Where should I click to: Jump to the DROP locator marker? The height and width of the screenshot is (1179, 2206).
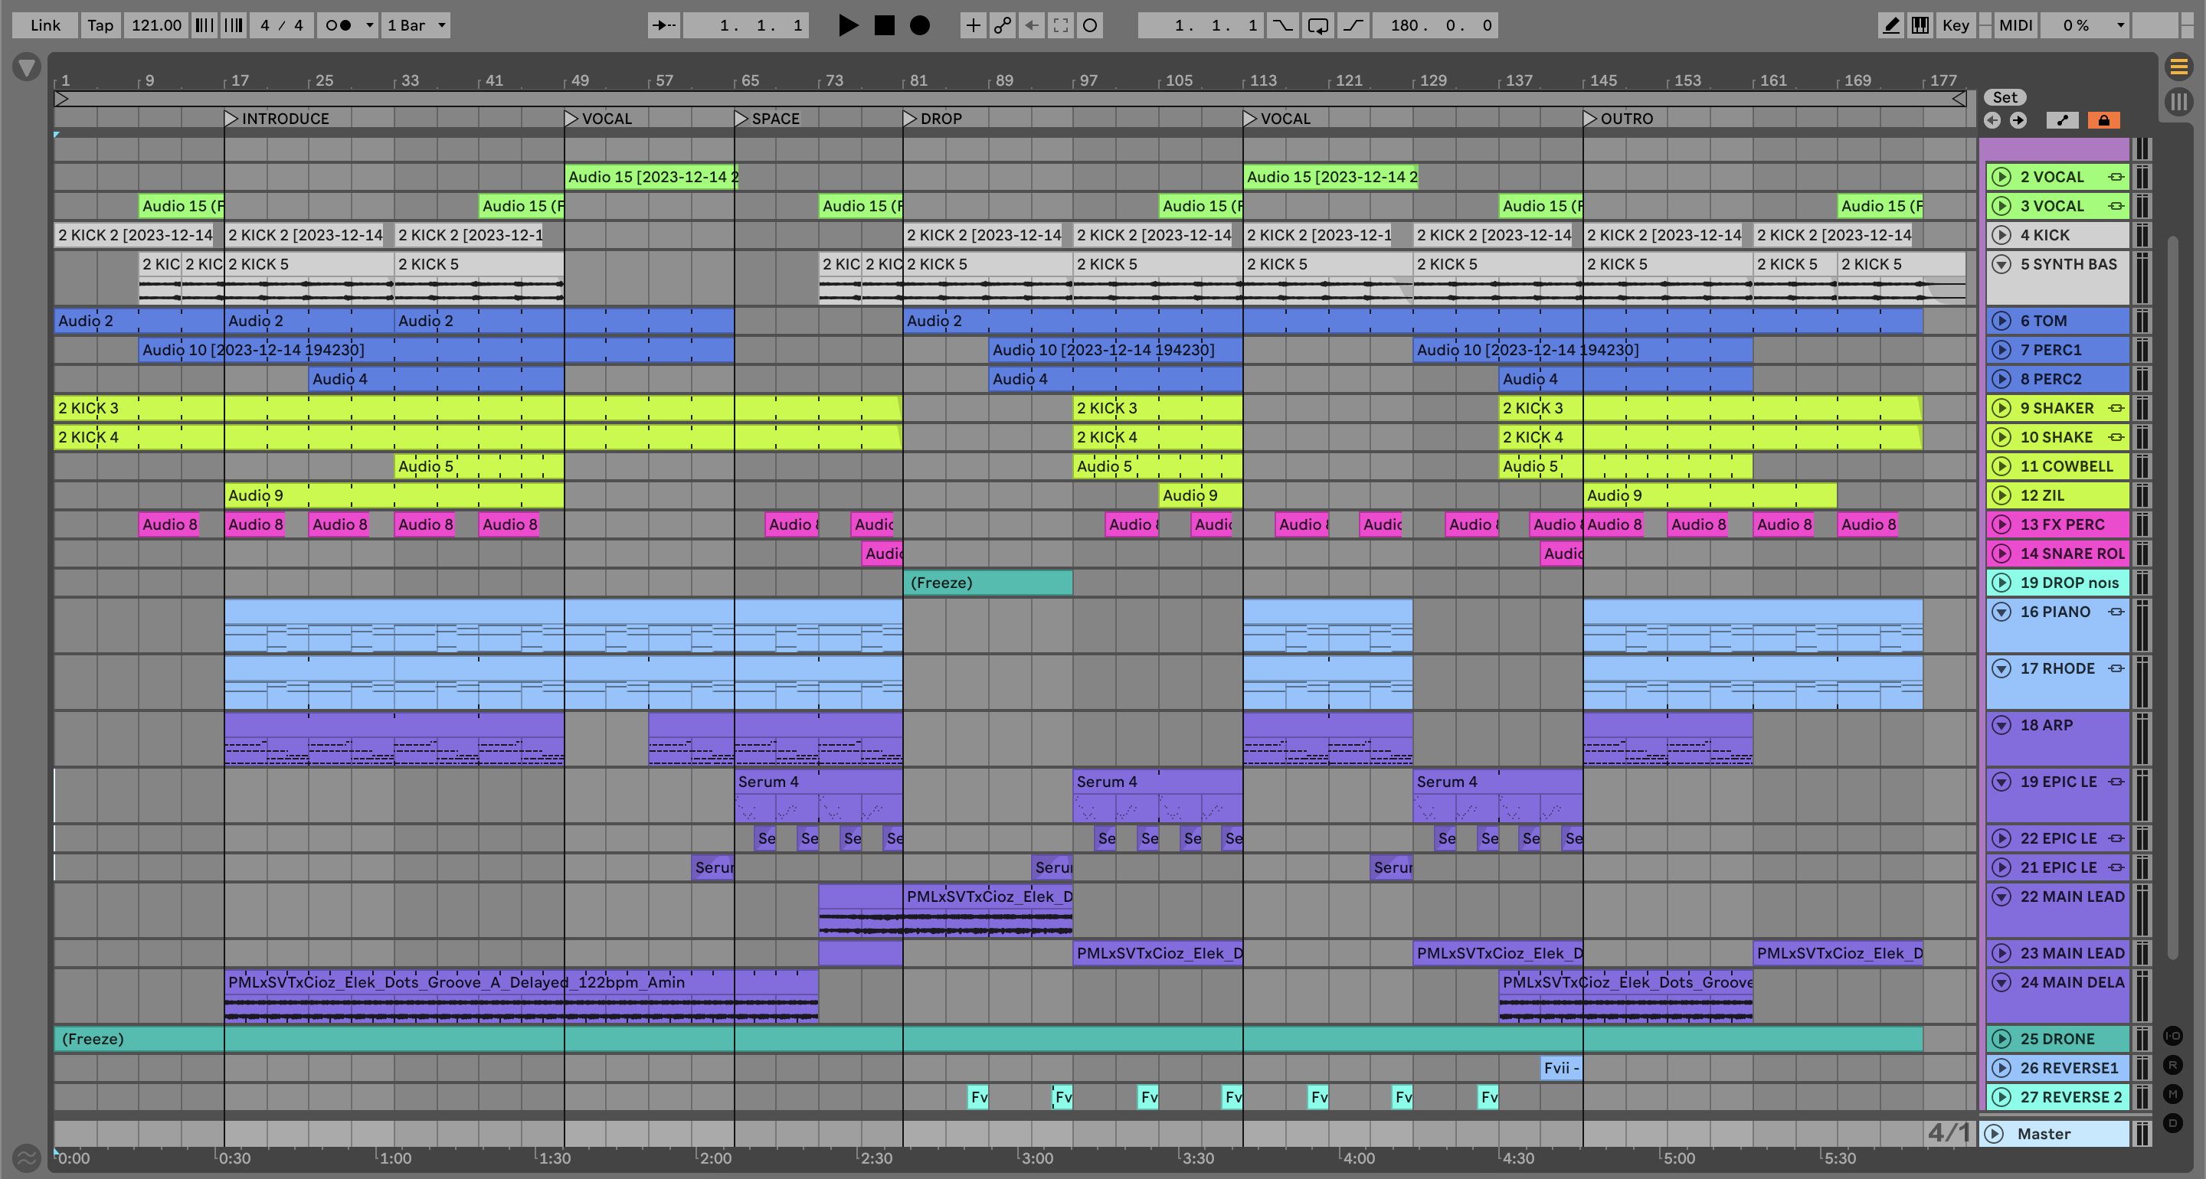coord(910,118)
